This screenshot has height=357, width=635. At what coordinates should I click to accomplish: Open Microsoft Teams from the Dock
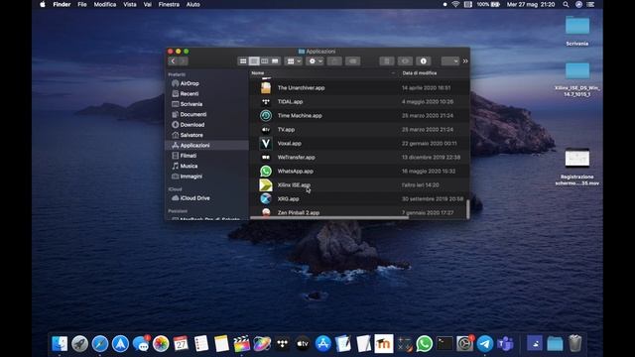505,344
